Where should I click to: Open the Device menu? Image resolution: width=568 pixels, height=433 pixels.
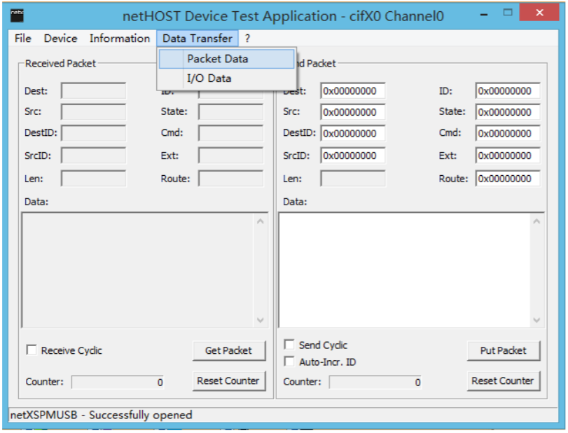(60, 39)
